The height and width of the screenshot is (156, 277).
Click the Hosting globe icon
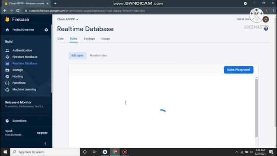point(7,77)
